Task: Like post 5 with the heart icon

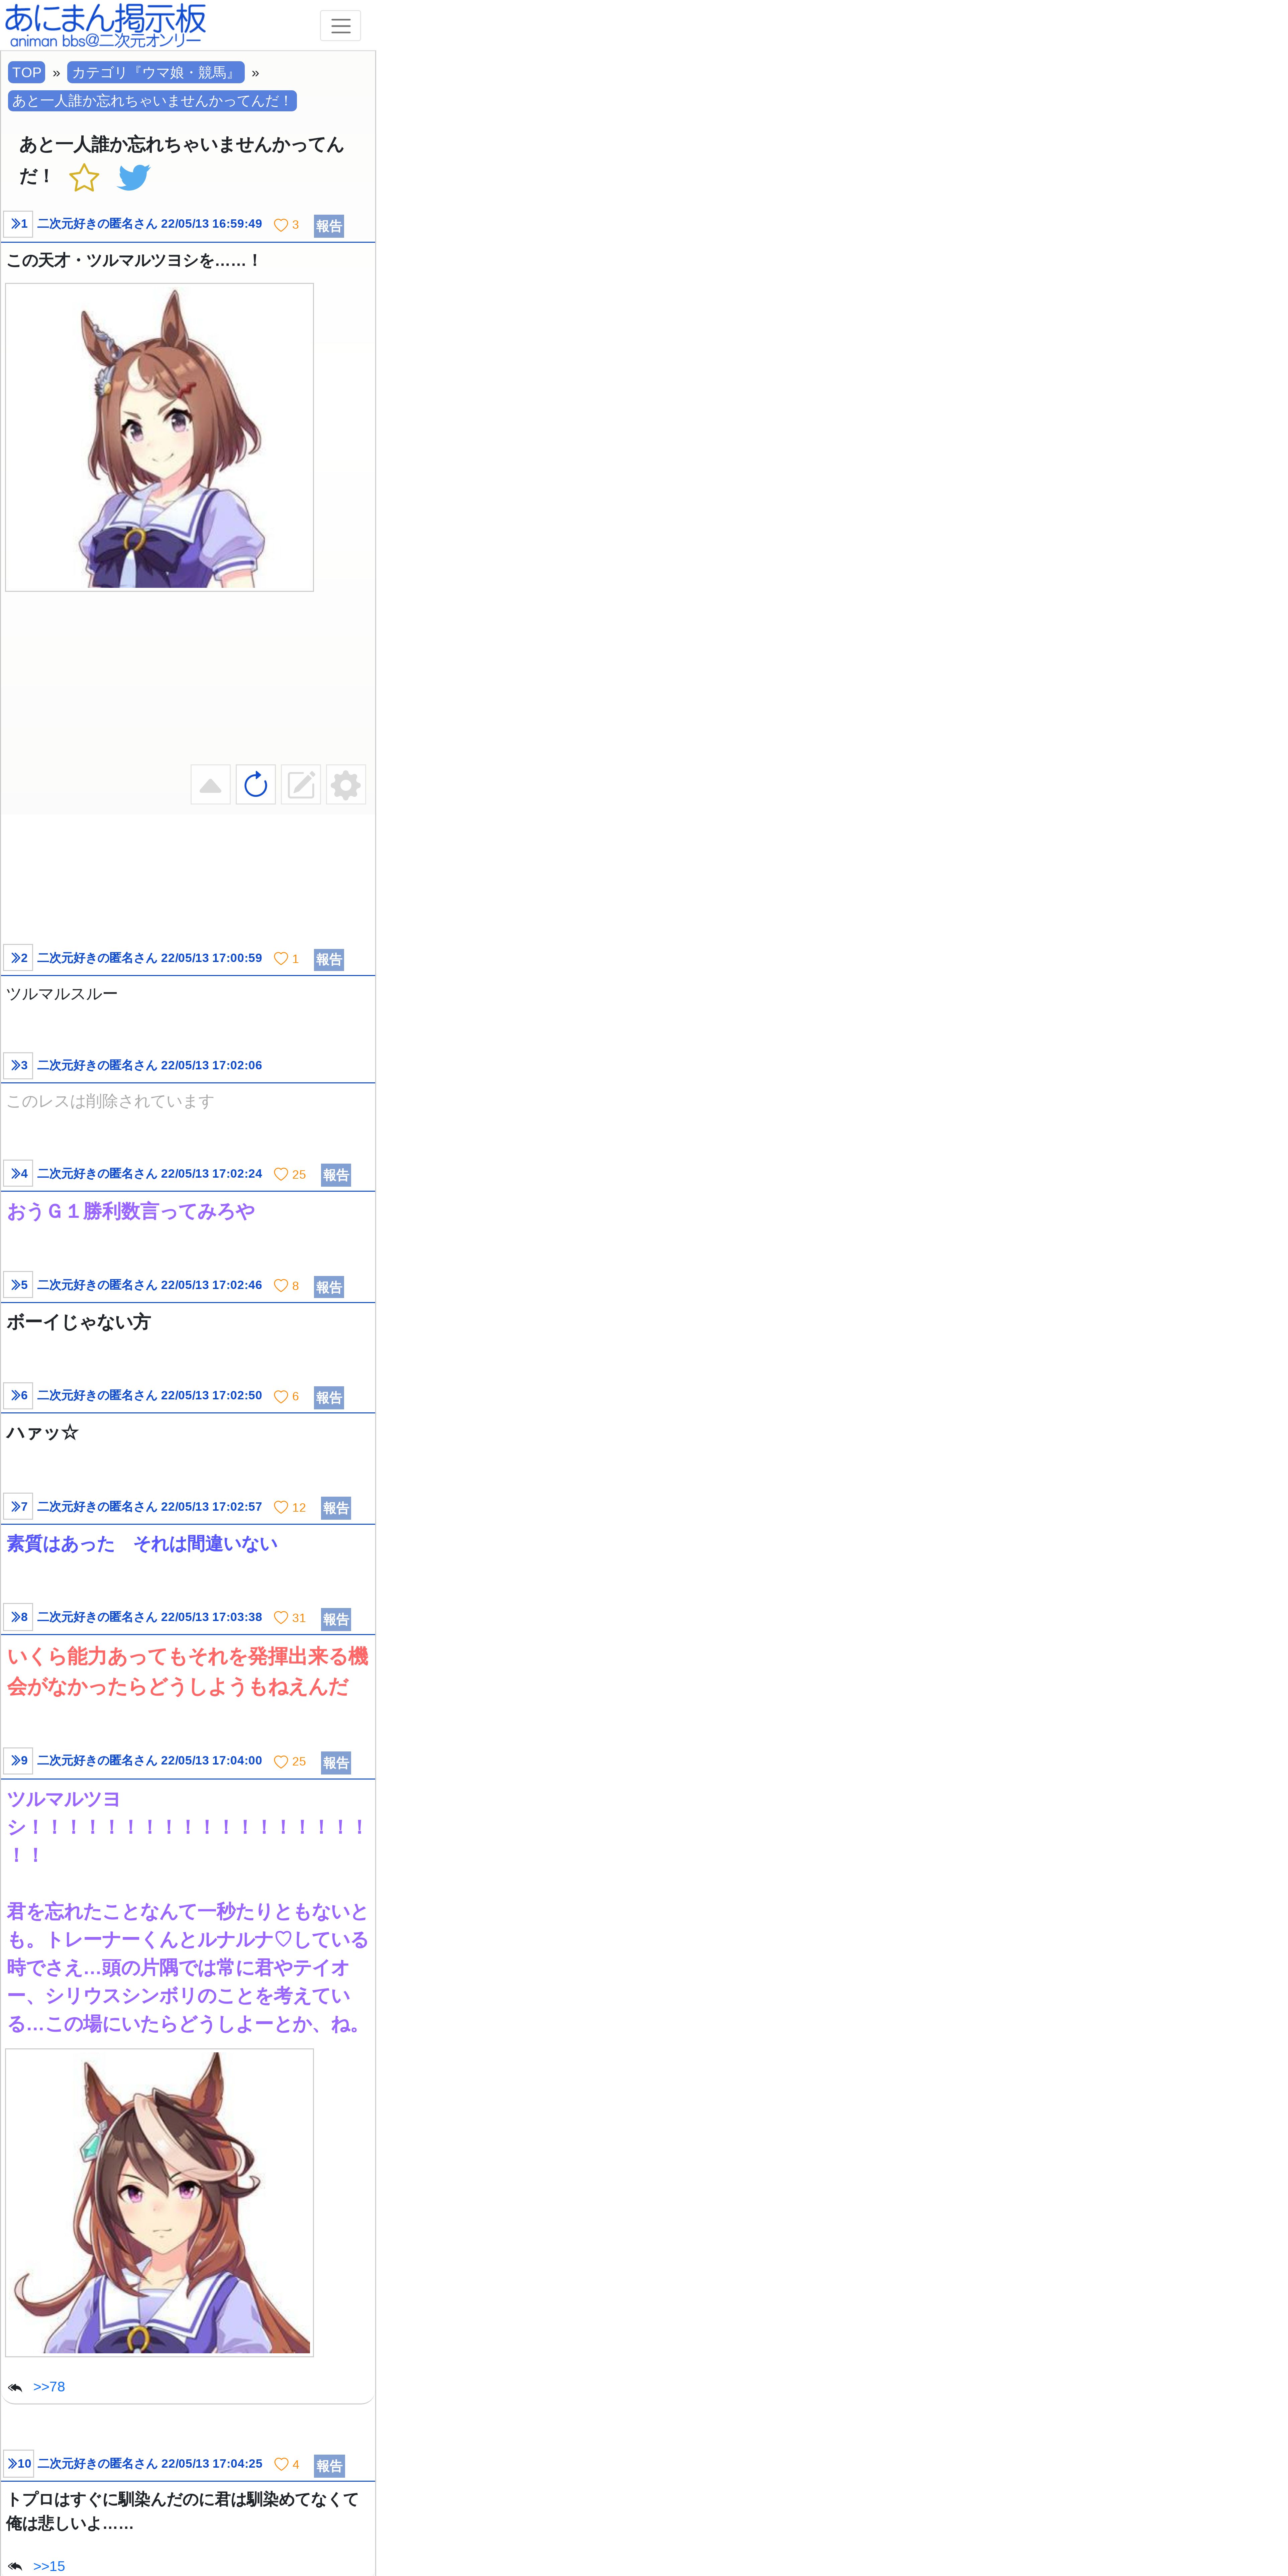Action: (281, 1286)
